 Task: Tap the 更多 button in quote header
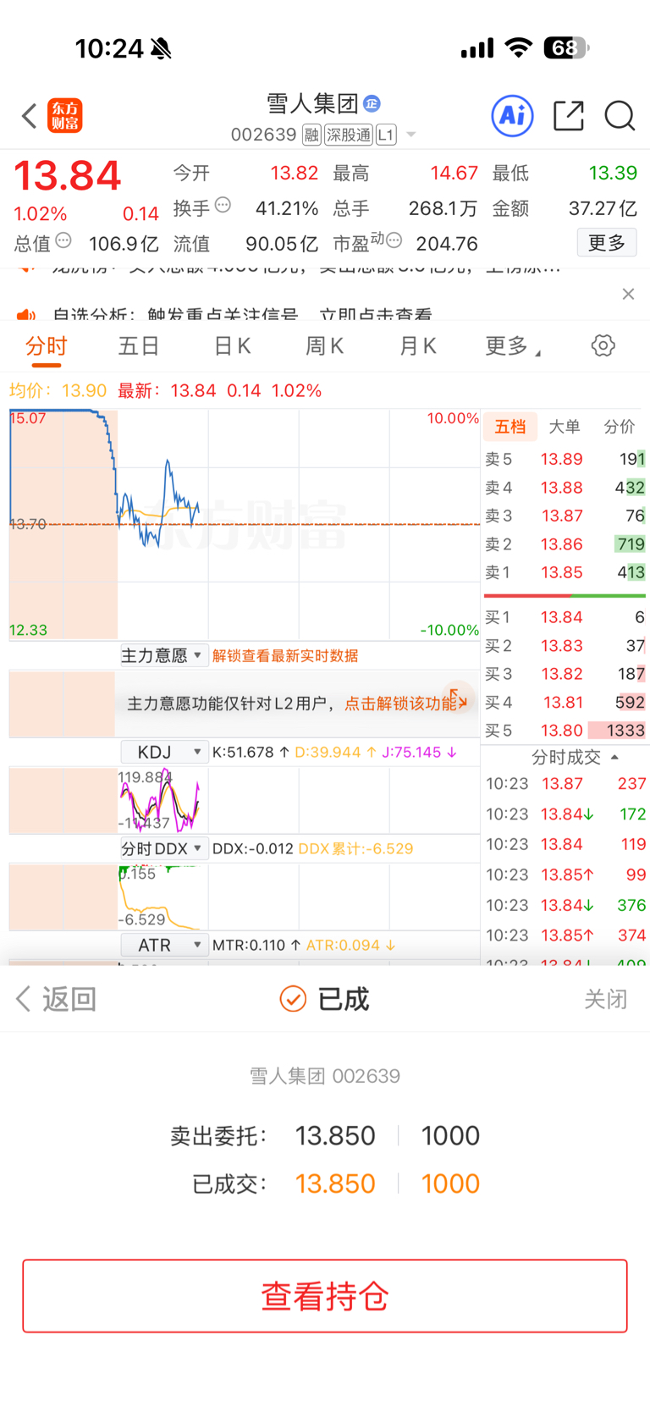tap(607, 243)
